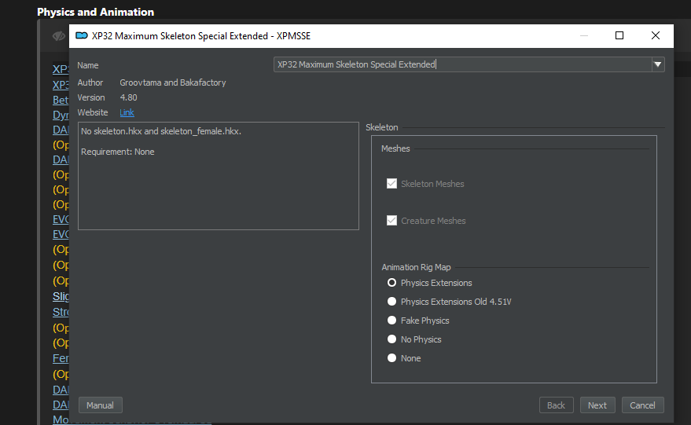The height and width of the screenshot is (425, 691).
Task: Open the Website Link
Action: (x=127, y=113)
